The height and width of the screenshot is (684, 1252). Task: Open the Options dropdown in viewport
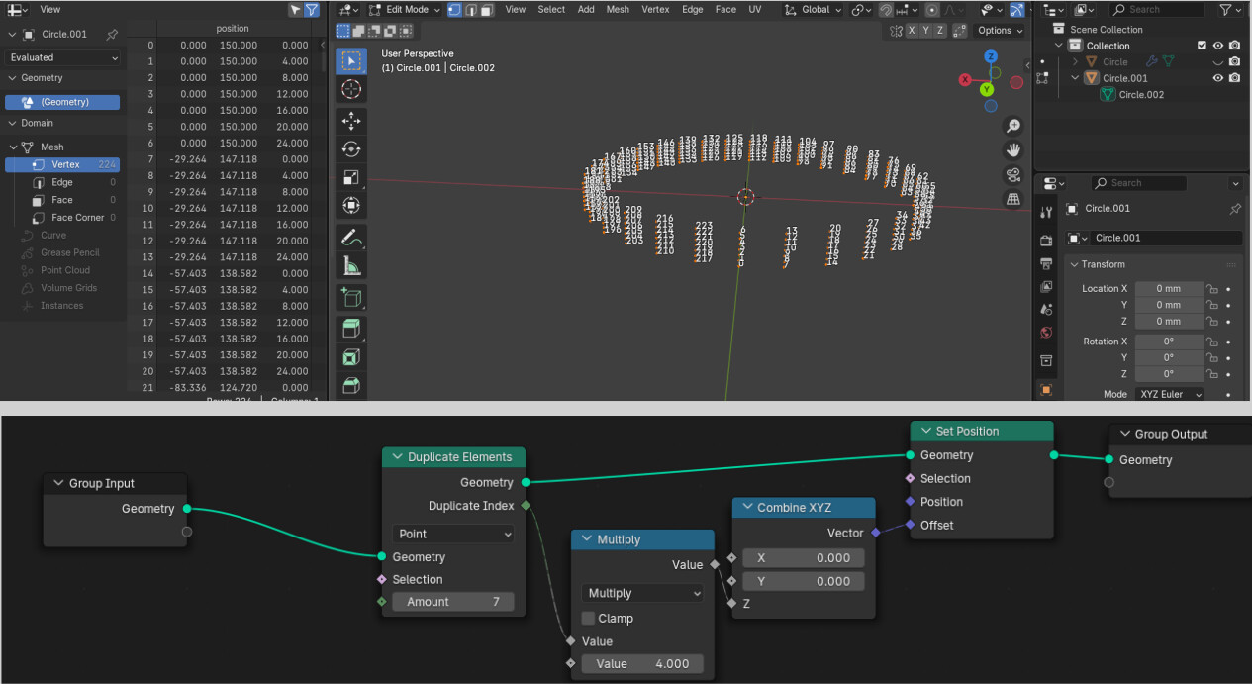[1000, 31]
